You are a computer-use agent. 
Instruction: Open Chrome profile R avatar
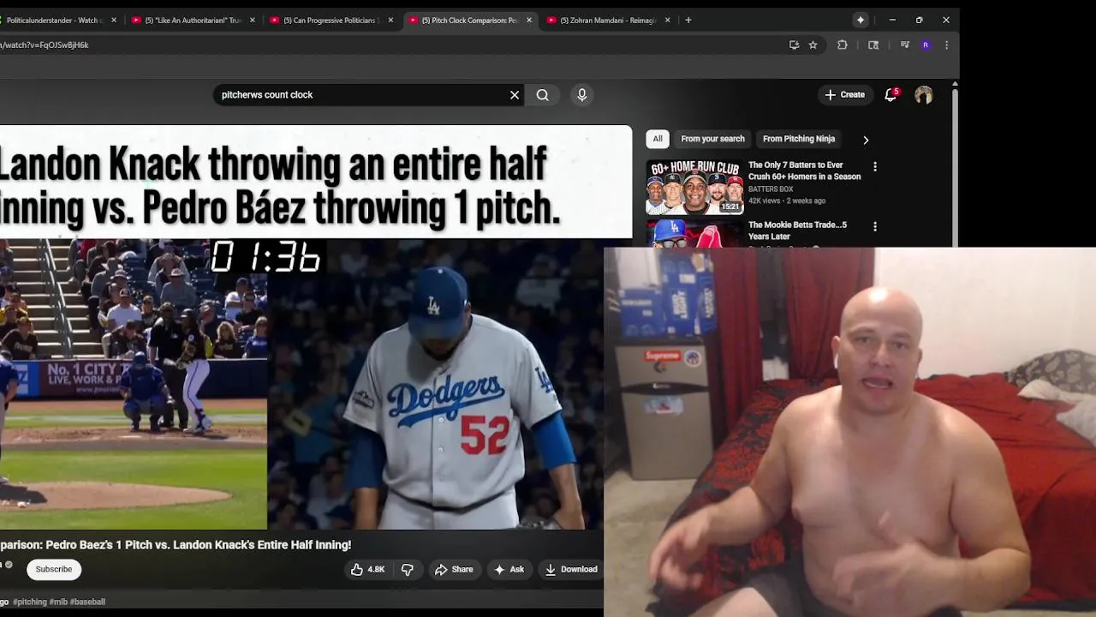(926, 45)
